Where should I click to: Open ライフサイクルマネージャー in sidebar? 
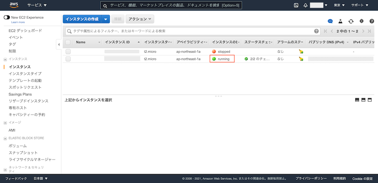coord(32,159)
